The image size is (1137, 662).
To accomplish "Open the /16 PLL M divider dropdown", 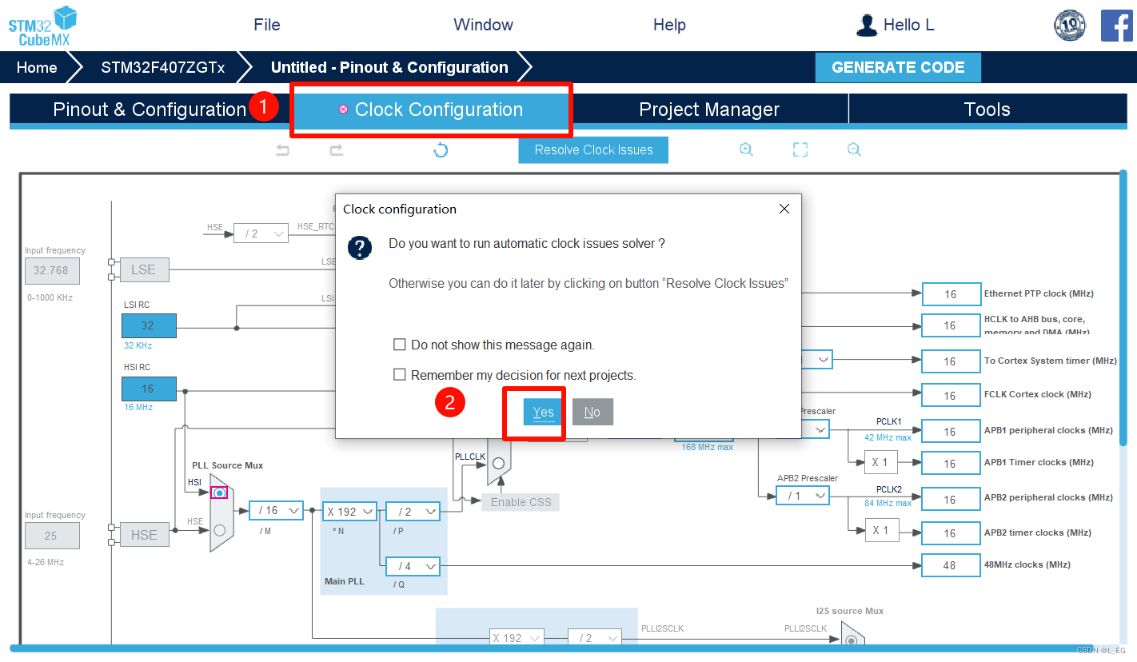I will point(276,510).
